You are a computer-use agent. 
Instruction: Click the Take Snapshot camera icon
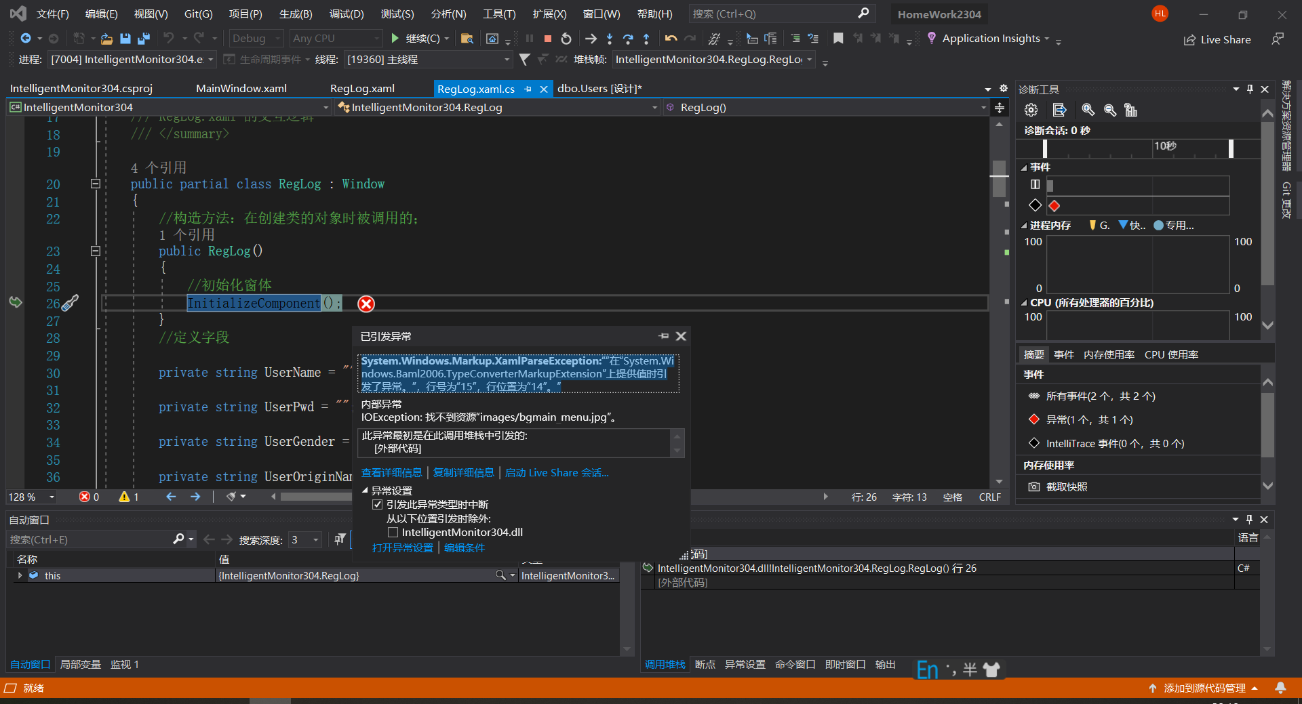click(1034, 486)
